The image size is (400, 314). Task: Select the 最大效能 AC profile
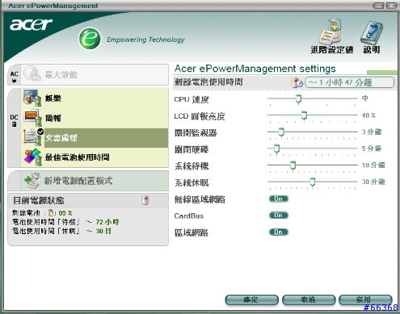[95, 74]
